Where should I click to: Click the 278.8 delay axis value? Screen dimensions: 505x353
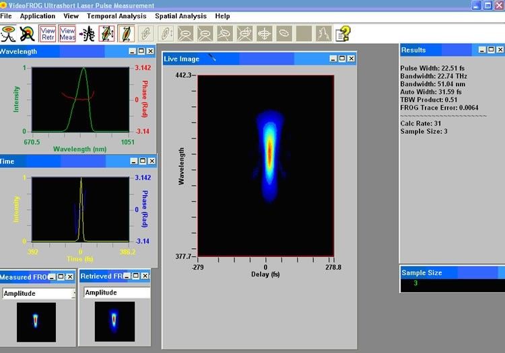point(333,267)
